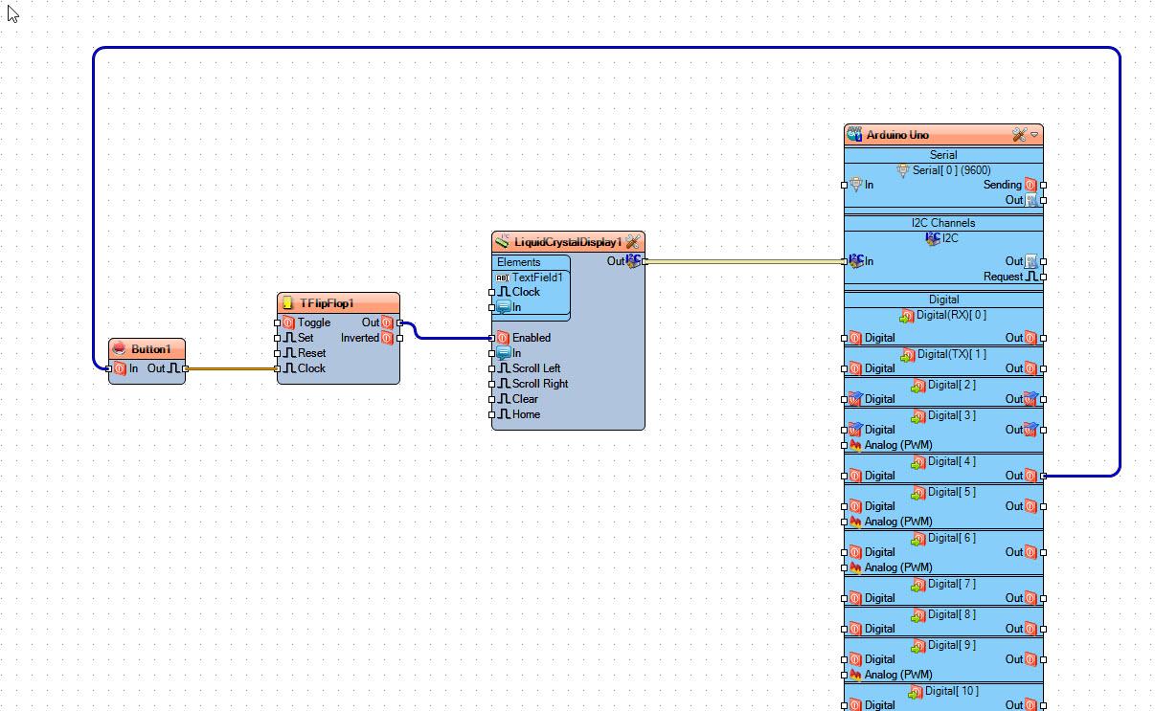Screen dimensions: 1155x711
Task: Click the TFlipFlop1 Out pin icon
Action: pos(387,322)
